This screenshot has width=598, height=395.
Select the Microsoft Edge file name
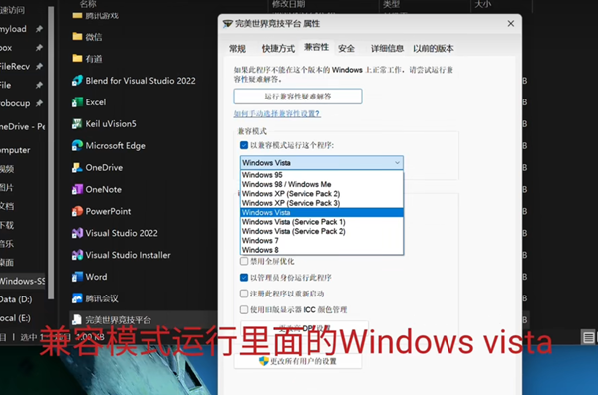tap(116, 146)
